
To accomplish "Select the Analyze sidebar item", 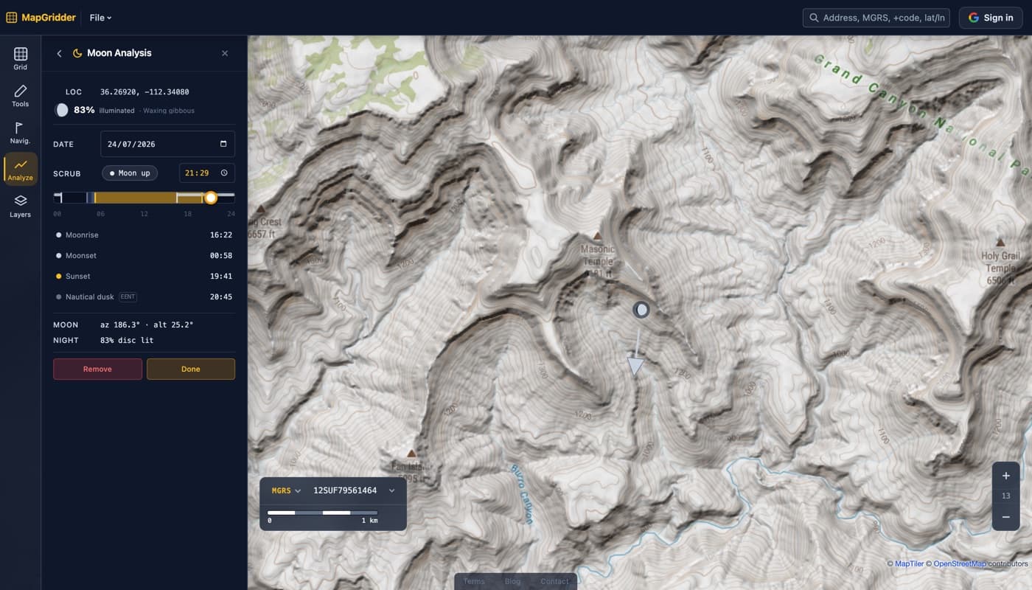I will 20,169.
